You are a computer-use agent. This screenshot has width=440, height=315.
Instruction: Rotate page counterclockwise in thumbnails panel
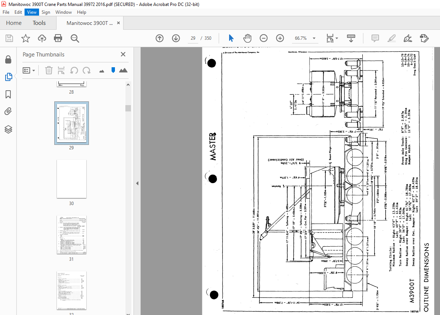click(74, 70)
